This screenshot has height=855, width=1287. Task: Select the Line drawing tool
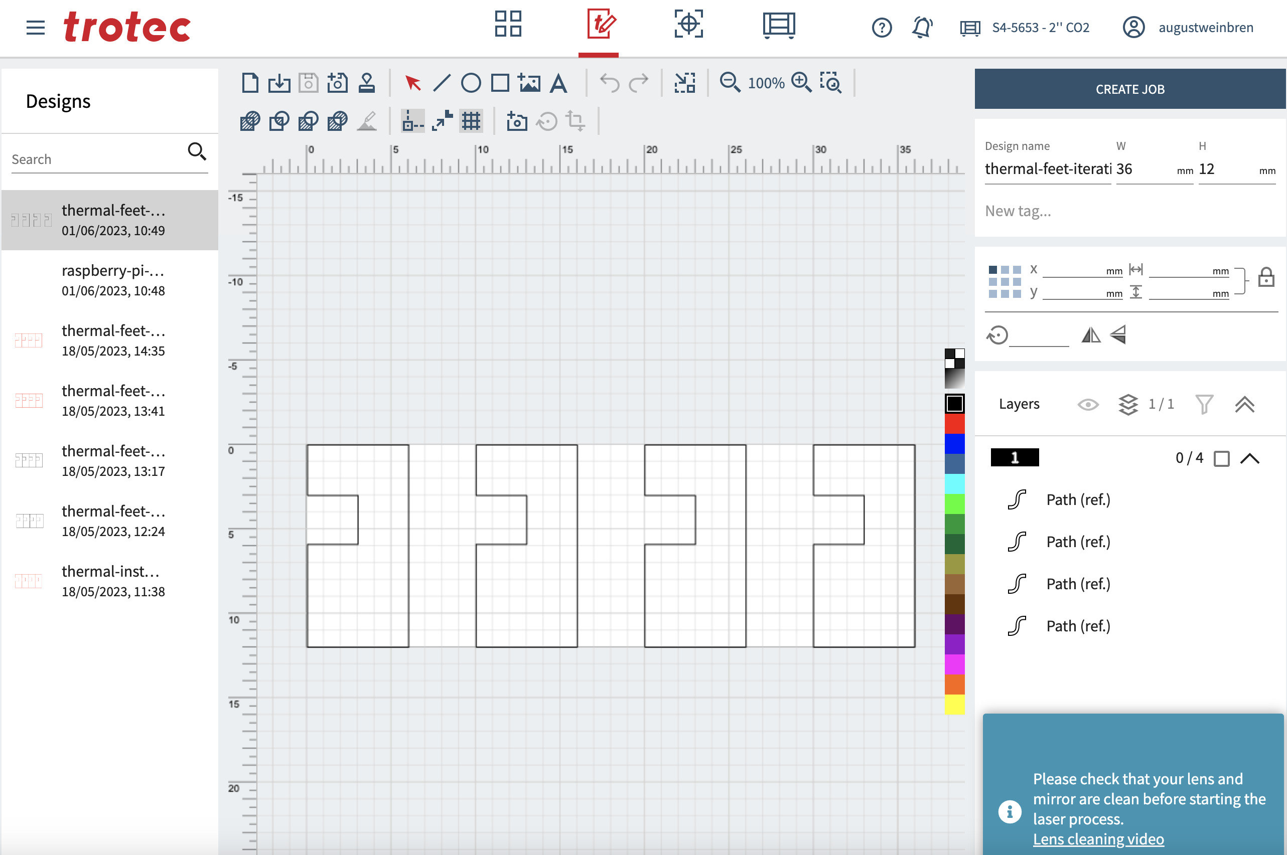pyautogui.click(x=442, y=83)
